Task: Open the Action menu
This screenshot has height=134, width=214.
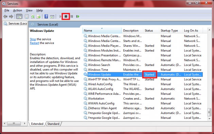Action: click(x=17, y=10)
